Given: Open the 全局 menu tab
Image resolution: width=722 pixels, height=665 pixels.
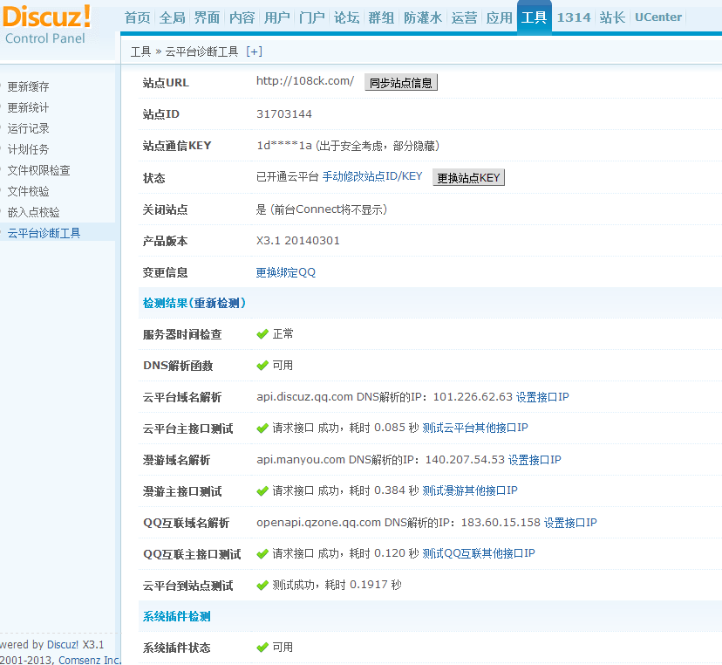Looking at the screenshot, I should tap(172, 17).
